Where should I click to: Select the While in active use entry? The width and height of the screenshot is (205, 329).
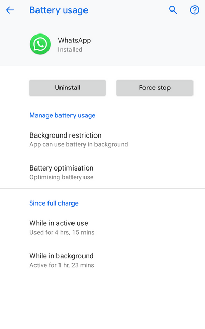click(x=102, y=228)
